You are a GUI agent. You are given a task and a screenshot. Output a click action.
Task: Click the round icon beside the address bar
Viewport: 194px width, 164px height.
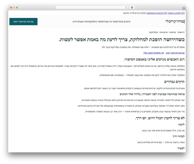click(132, 7)
